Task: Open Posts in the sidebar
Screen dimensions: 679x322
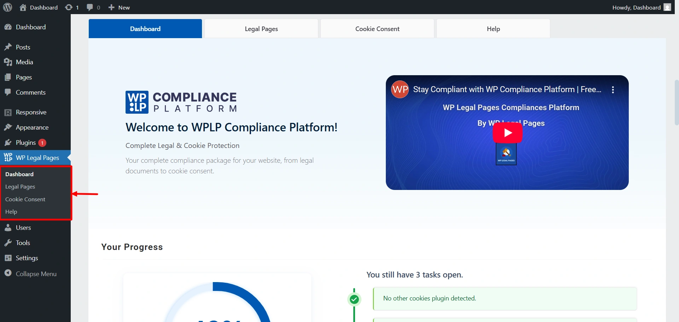Action: 23,47
